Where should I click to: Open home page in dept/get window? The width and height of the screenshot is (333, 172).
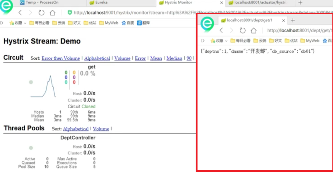(254, 30)
